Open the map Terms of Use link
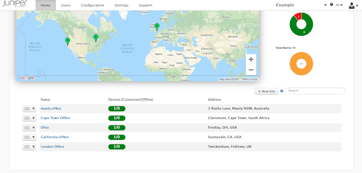The height and width of the screenshot is (173, 362). tap(250, 79)
